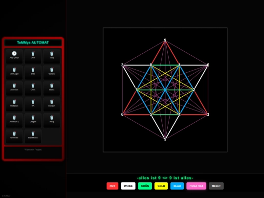
Task: Open the 369 project tile
Action: (33, 56)
